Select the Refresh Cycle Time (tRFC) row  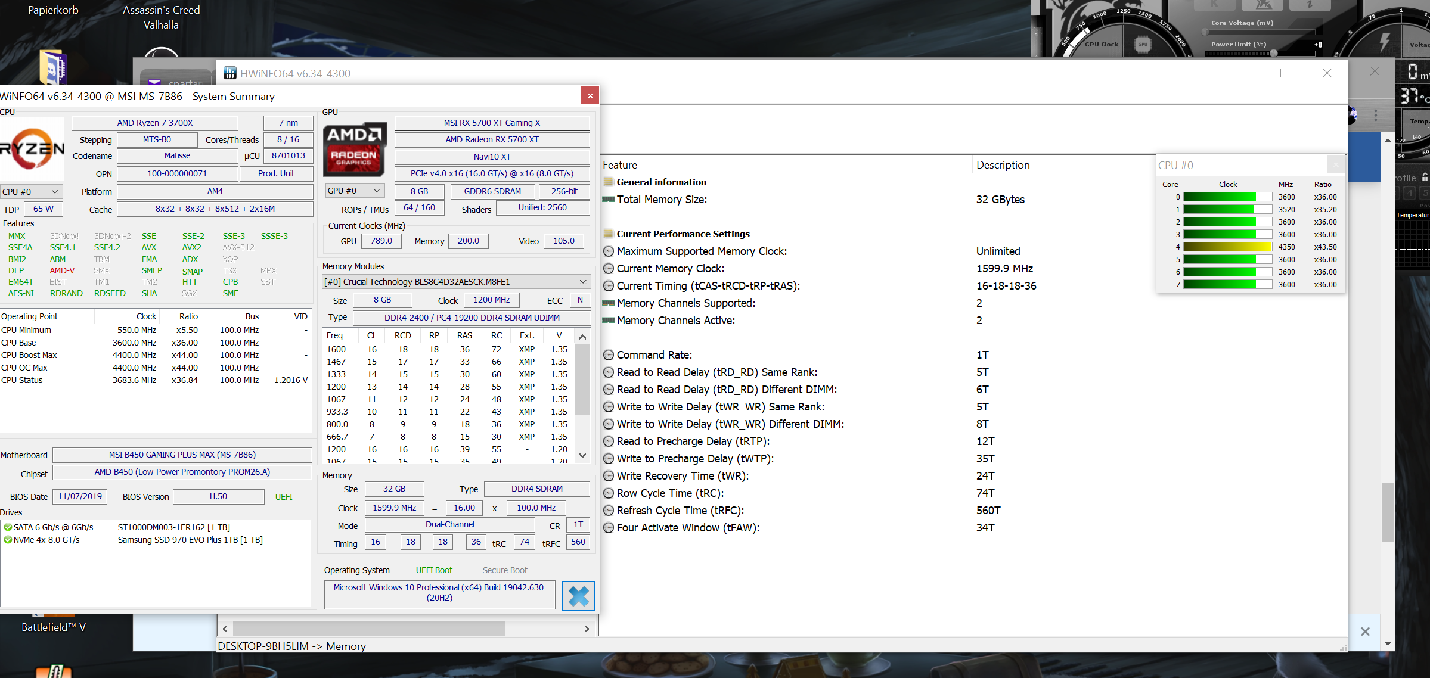click(x=680, y=511)
